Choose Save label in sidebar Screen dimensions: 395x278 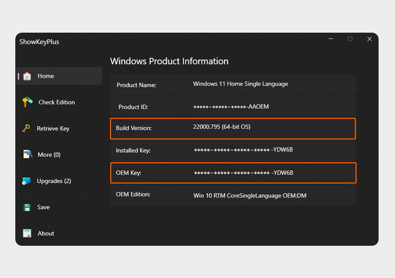click(43, 207)
